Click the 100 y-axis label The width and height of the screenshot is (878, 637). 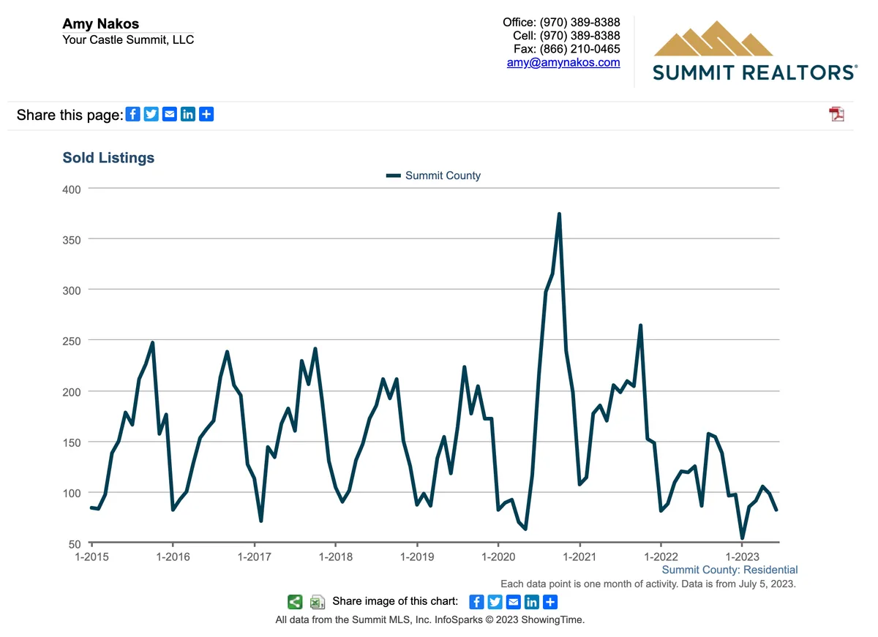click(x=71, y=494)
